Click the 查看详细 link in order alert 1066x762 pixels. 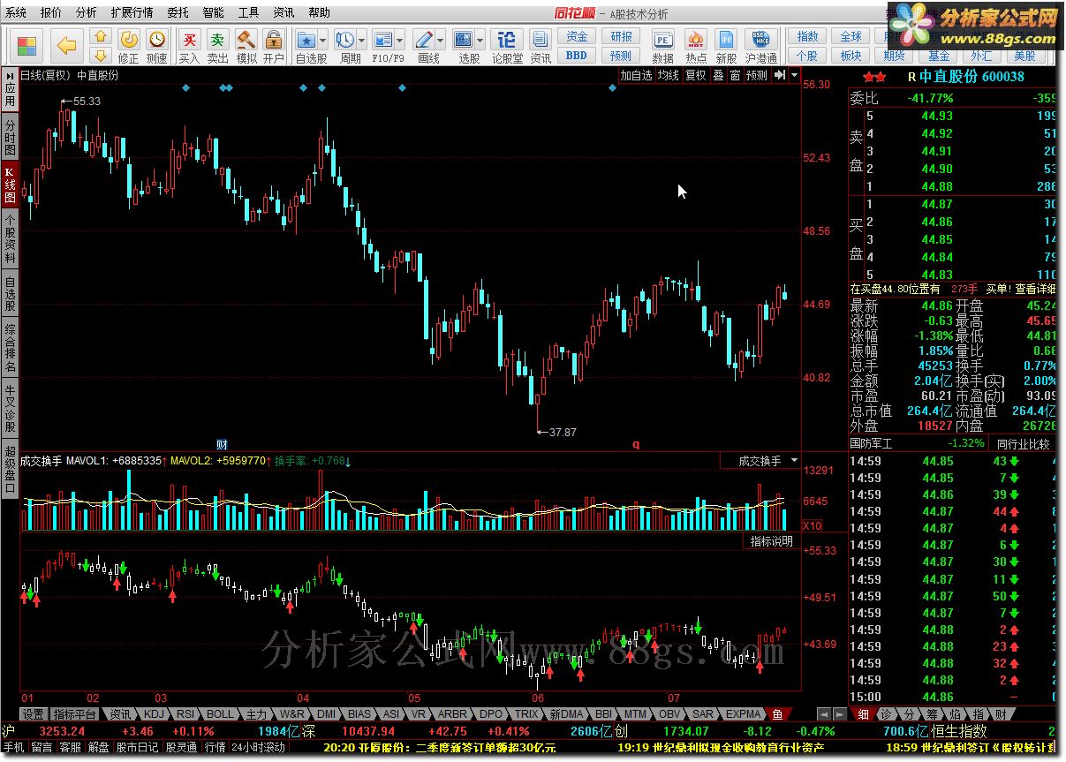click(x=1034, y=289)
